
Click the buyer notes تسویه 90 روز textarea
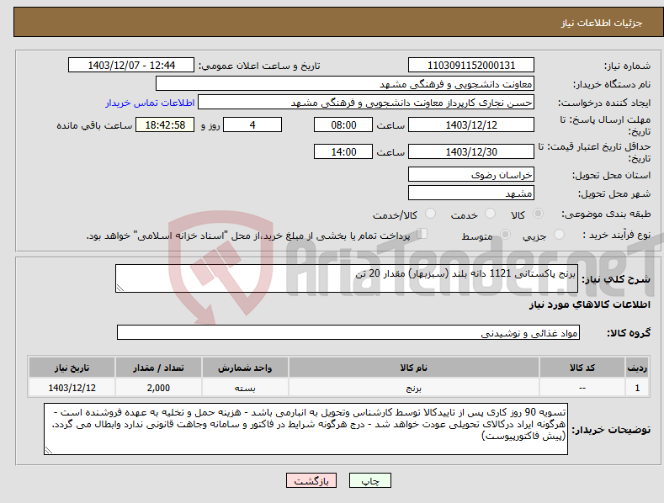(x=305, y=429)
